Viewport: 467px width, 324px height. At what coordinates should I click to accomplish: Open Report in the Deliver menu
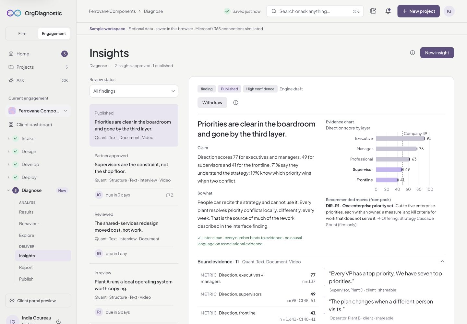click(26, 267)
